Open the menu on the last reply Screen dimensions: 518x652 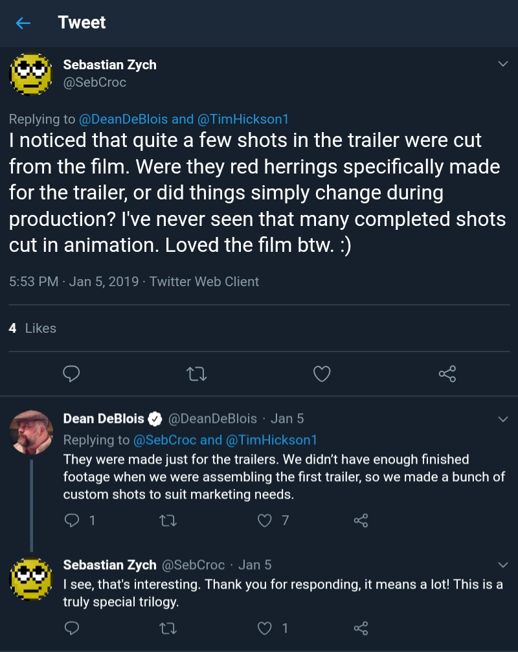coord(502,565)
